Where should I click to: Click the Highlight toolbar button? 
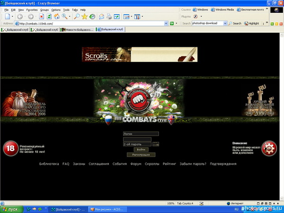[252, 23]
